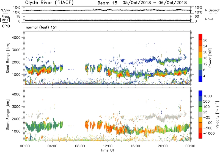Image resolution: width=220 pixels, height=152 pixels.
Task: Click the 'Velocity [m s-1]' color bar title
Action: click(217, 114)
